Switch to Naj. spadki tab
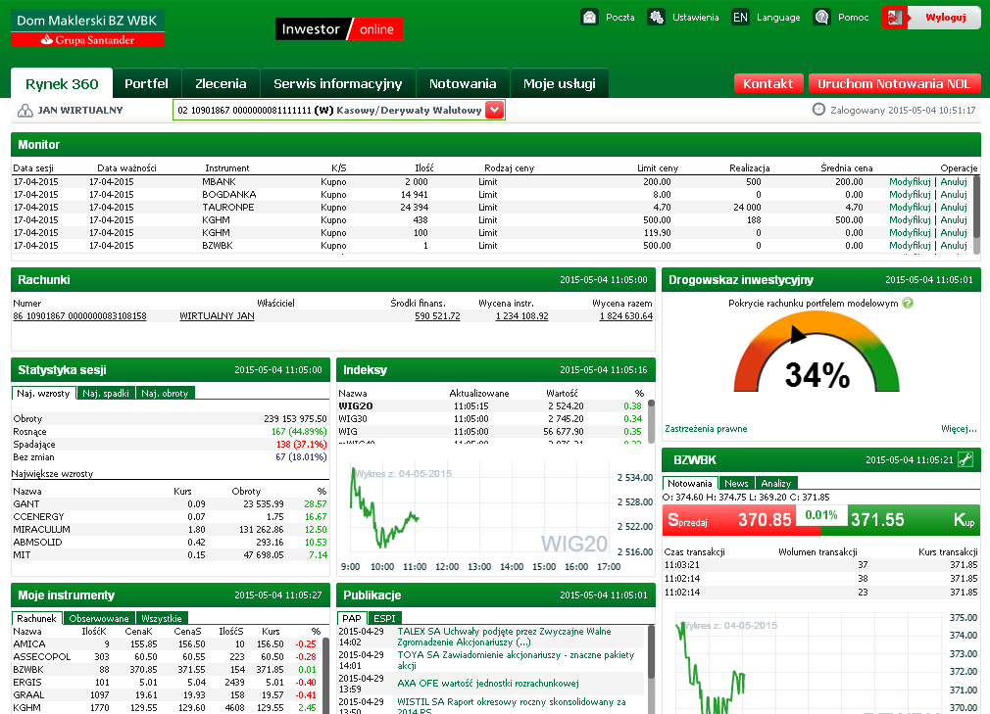The width and height of the screenshot is (990, 714). pyautogui.click(x=106, y=393)
